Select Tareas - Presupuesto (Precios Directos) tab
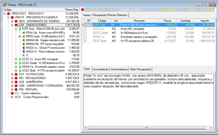The image size is (218, 135). point(105,15)
